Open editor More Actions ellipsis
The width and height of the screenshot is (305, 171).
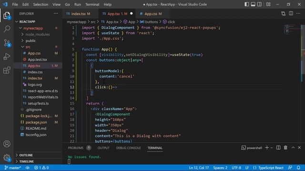pyautogui.click(x=298, y=13)
